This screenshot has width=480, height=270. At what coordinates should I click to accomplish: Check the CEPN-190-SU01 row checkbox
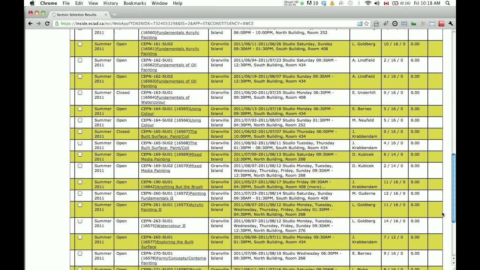[80, 182]
